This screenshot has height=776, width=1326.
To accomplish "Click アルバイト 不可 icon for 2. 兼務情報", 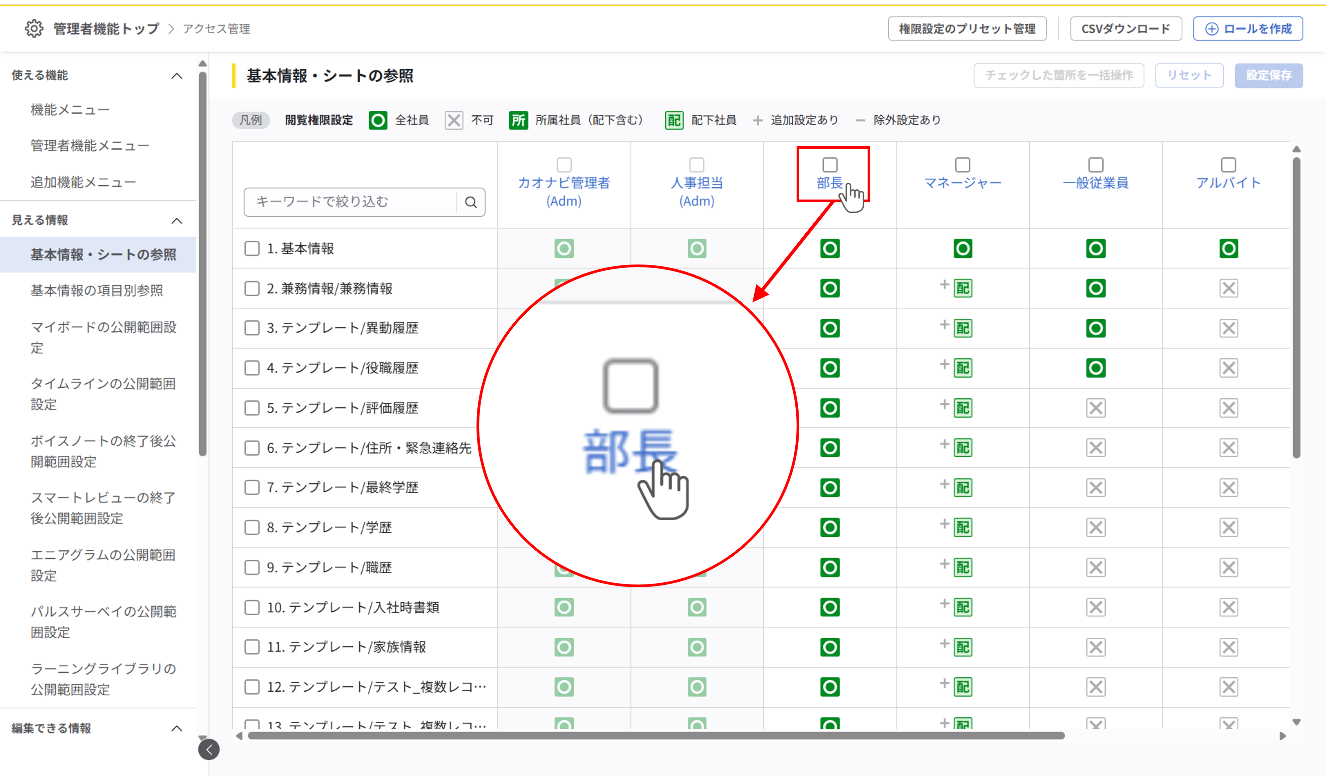I will tap(1229, 288).
